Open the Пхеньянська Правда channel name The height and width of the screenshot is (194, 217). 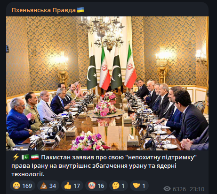(43, 10)
